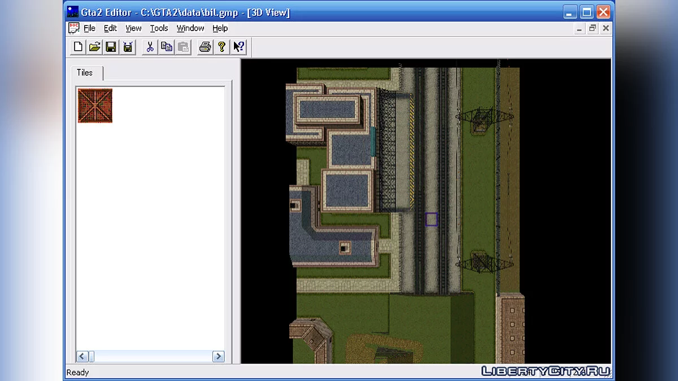Click the Paste clipboard icon
Image resolution: width=678 pixels, height=381 pixels.
pyautogui.click(x=183, y=47)
